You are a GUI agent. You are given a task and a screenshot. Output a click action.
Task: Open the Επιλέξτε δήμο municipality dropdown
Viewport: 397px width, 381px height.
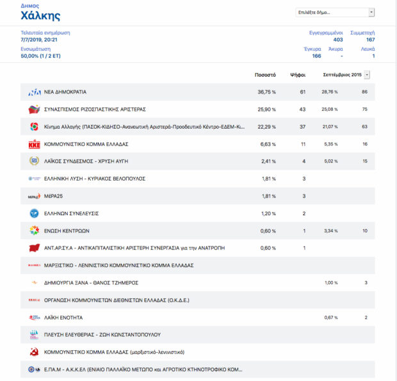pyautogui.click(x=335, y=12)
